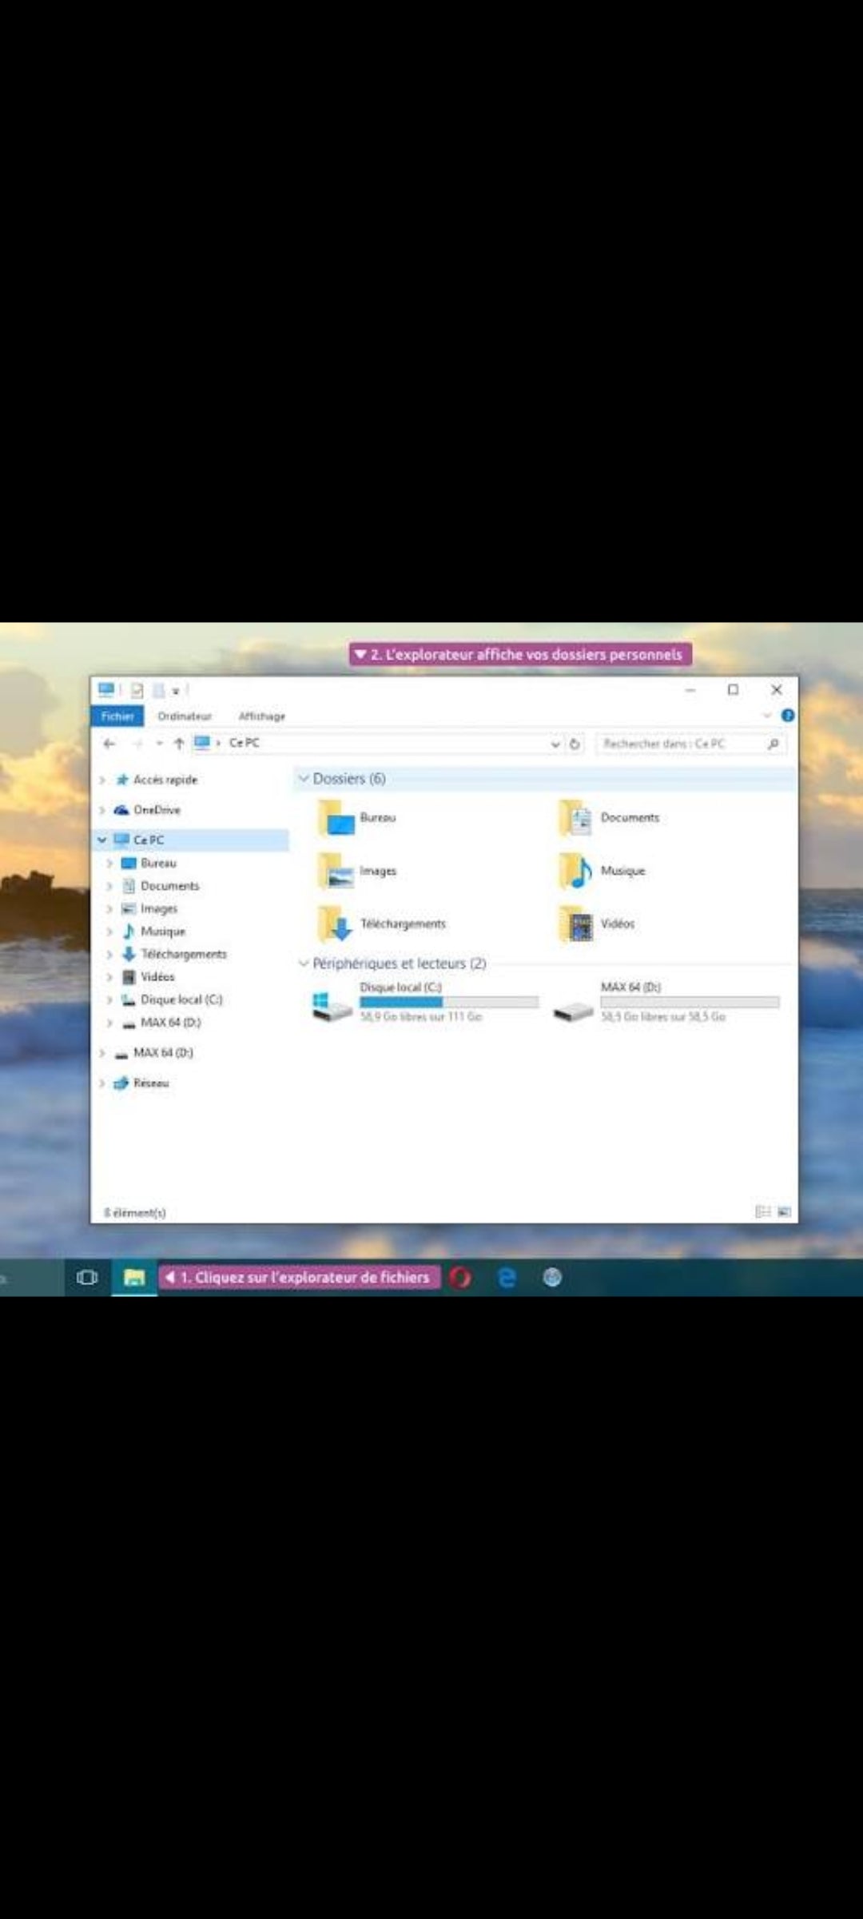Select Musique in the navigation tree
Screen dimensions: 863x1919
click(x=162, y=932)
